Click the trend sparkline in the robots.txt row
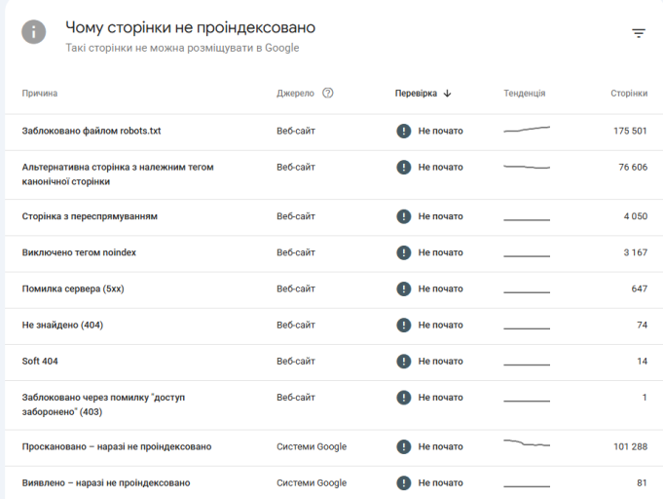The width and height of the screenshot is (663, 499). pos(527,129)
